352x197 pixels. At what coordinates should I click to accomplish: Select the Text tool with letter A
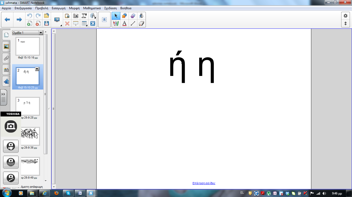[x=124, y=23]
